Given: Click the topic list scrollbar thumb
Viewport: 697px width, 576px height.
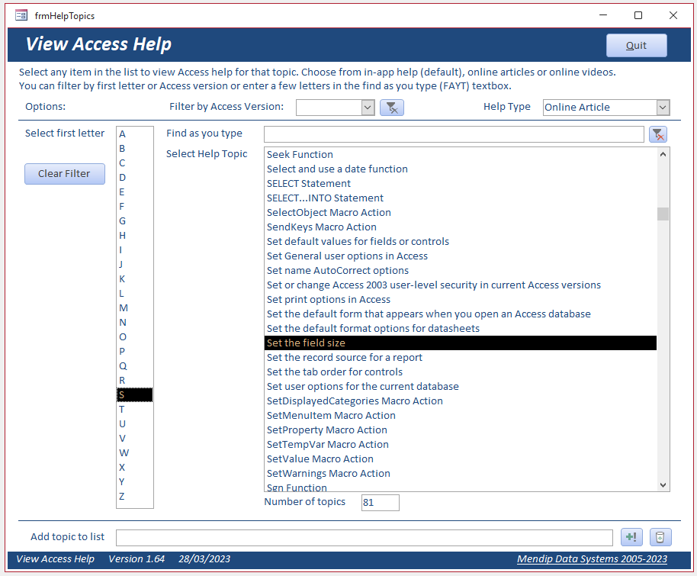Looking at the screenshot, I should [663, 214].
